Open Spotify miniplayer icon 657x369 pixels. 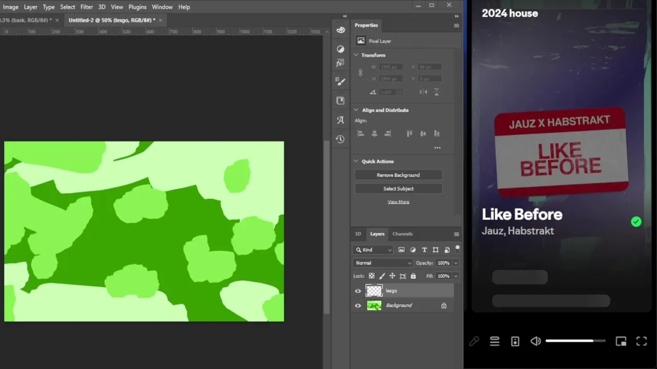(621, 341)
